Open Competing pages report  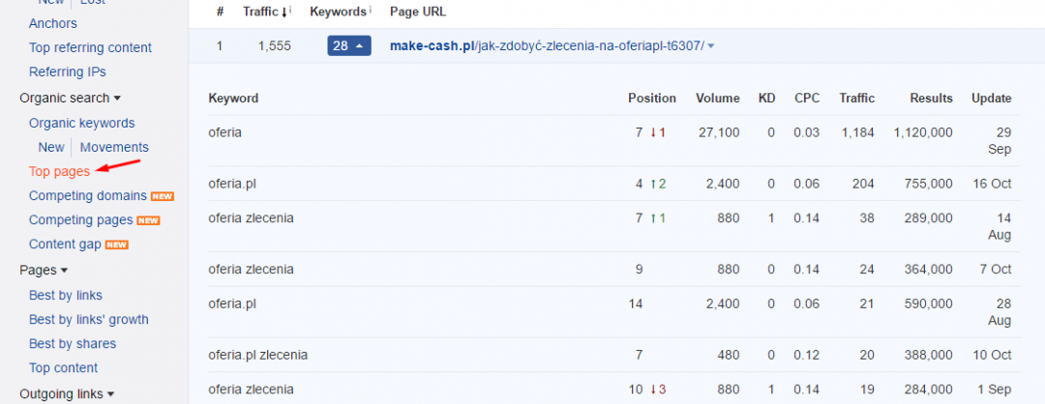80,220
